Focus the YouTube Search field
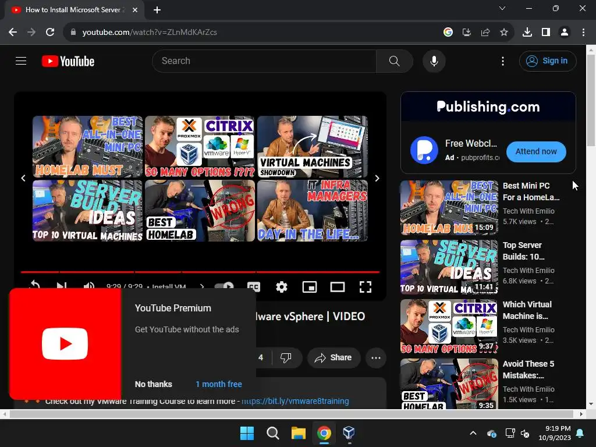 265,61
